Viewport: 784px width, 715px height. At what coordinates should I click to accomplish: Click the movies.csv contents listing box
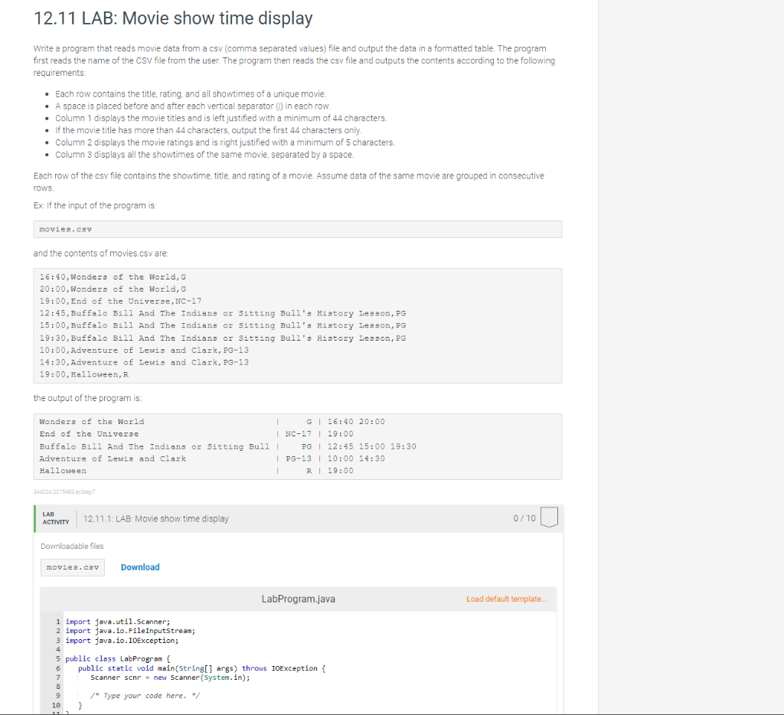coord(297,325)
